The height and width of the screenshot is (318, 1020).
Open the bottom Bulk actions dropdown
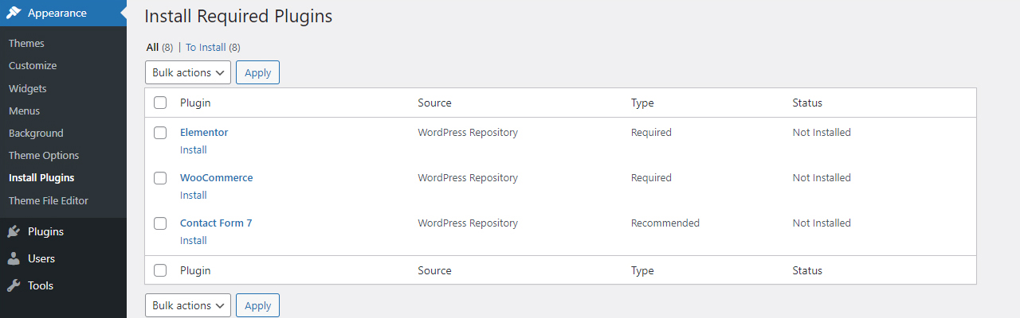pos(188,305)
